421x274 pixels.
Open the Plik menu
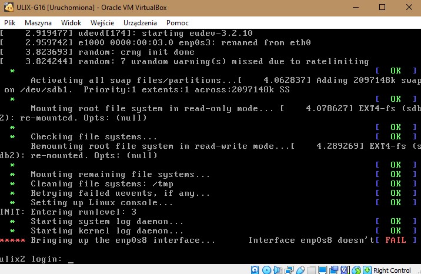9,22
